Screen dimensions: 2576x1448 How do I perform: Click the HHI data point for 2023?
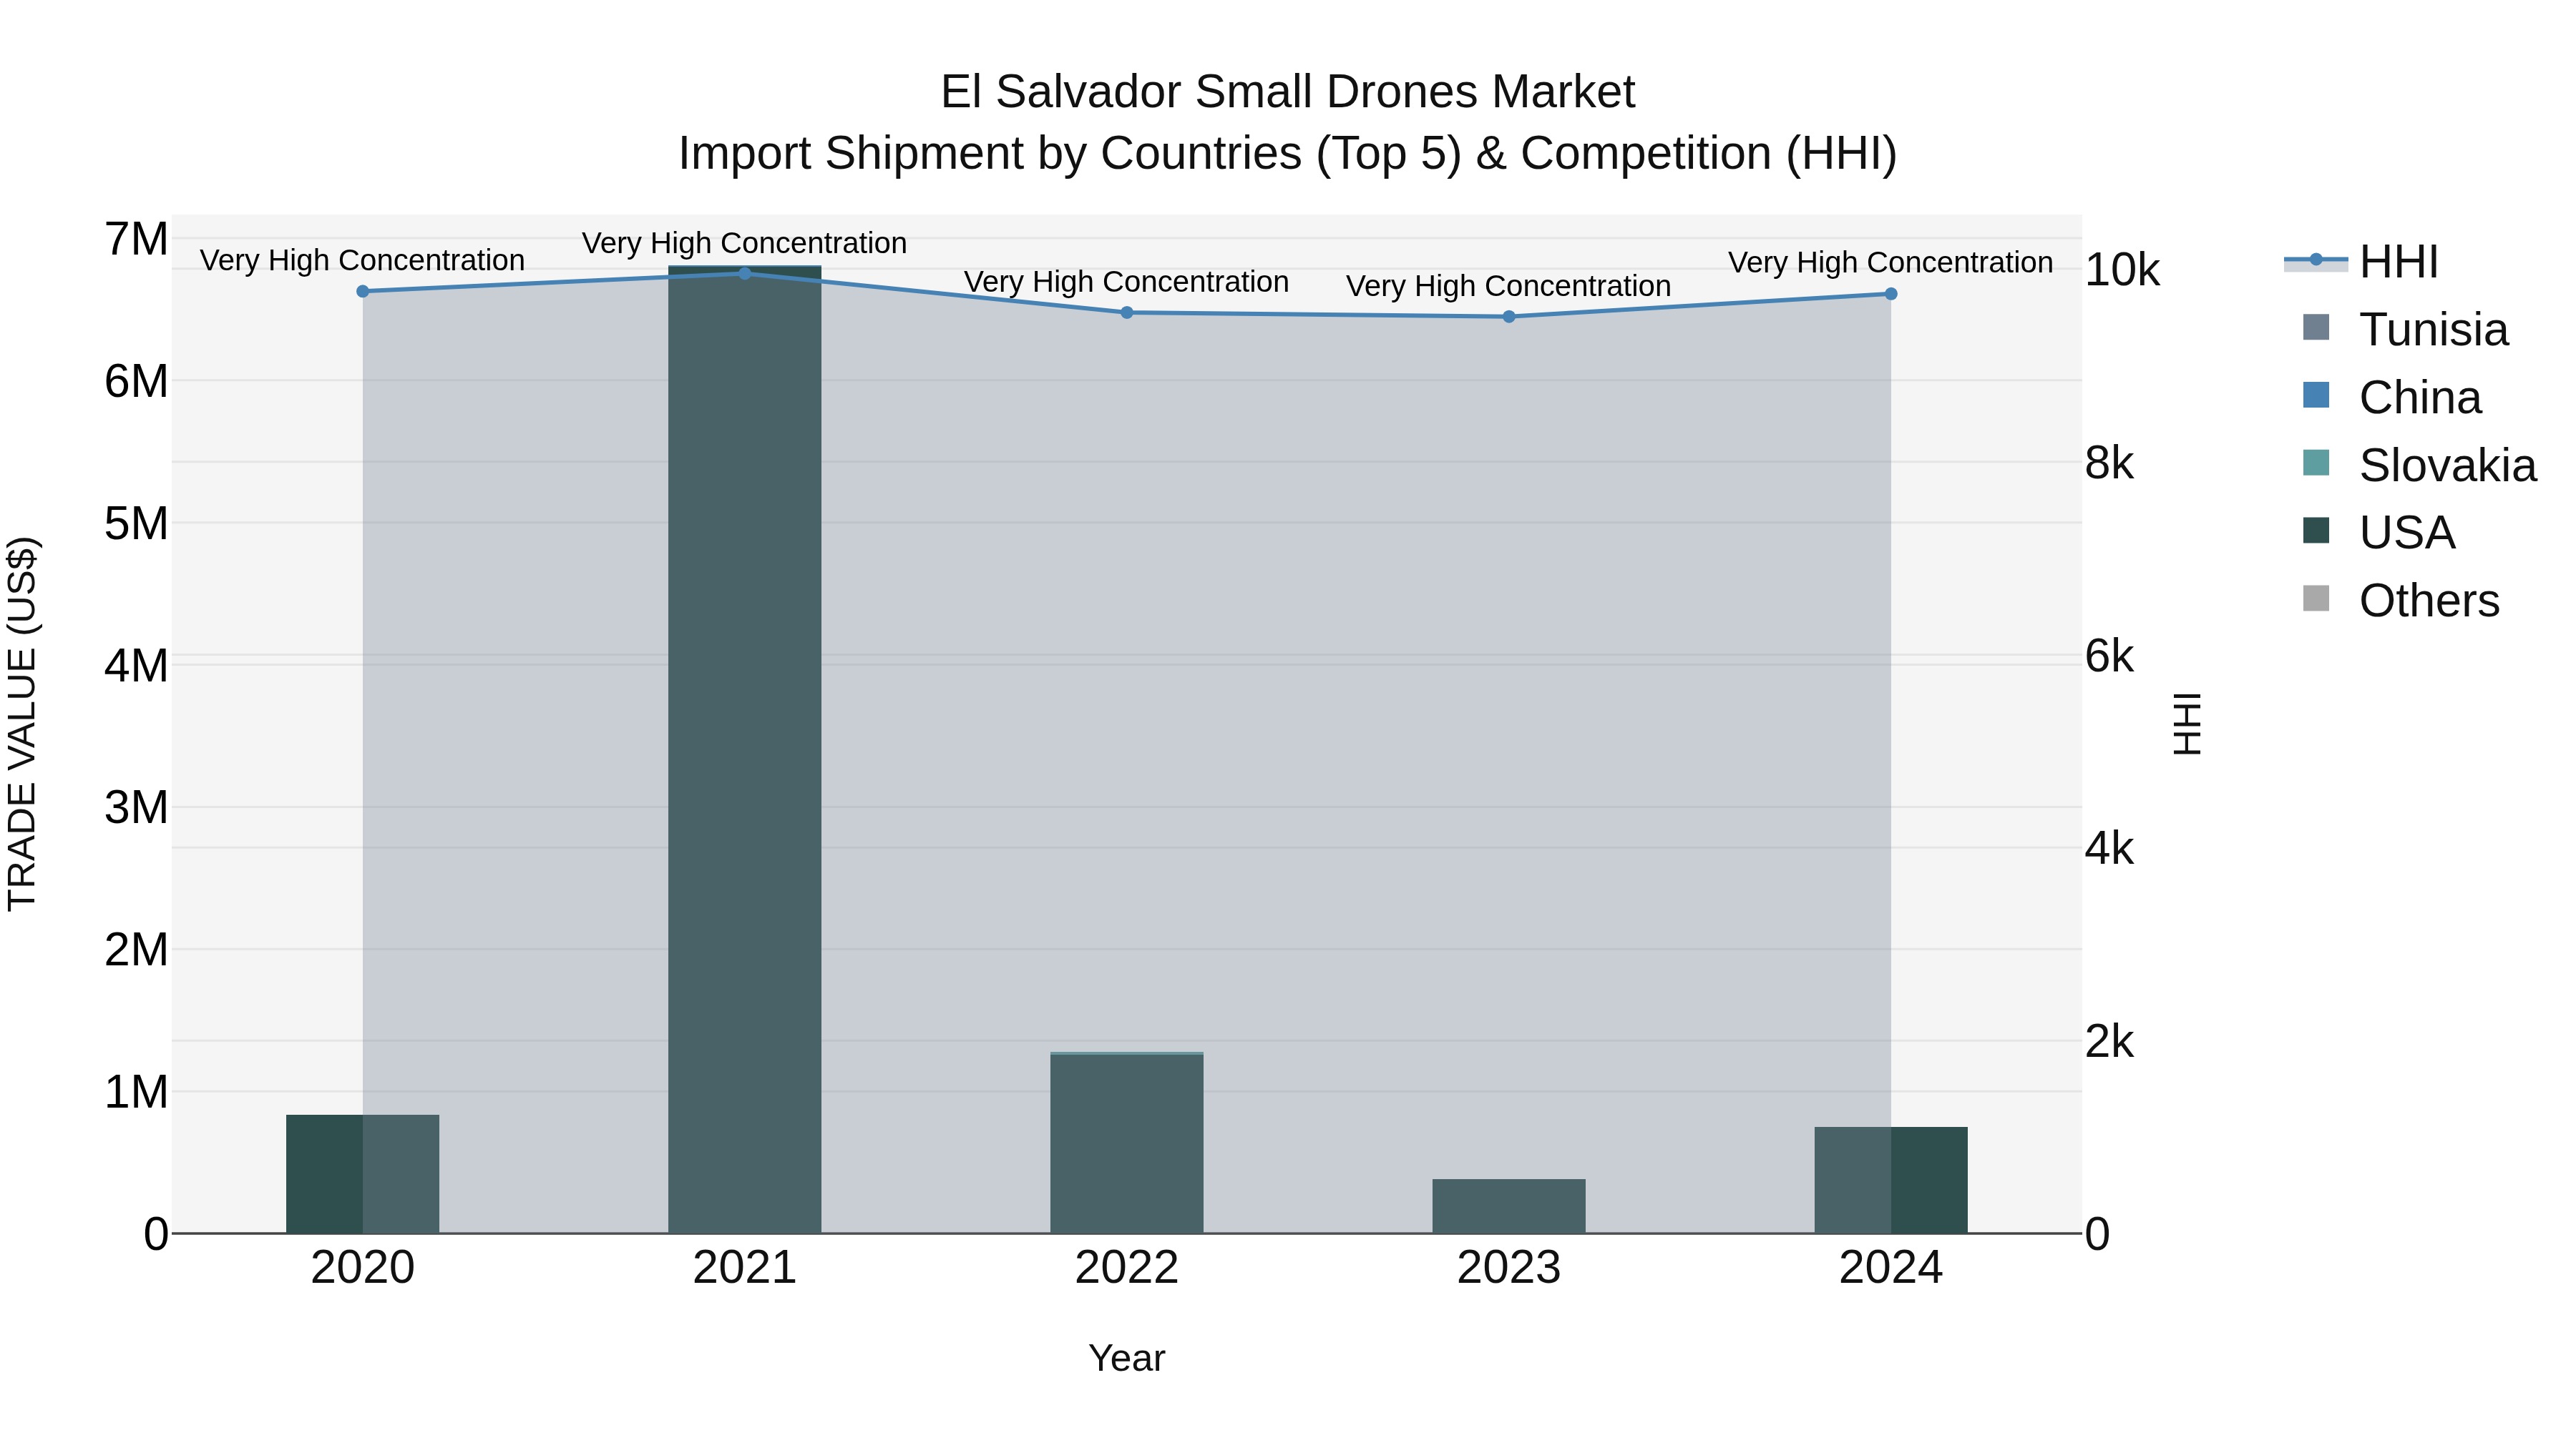[1509, 317]
